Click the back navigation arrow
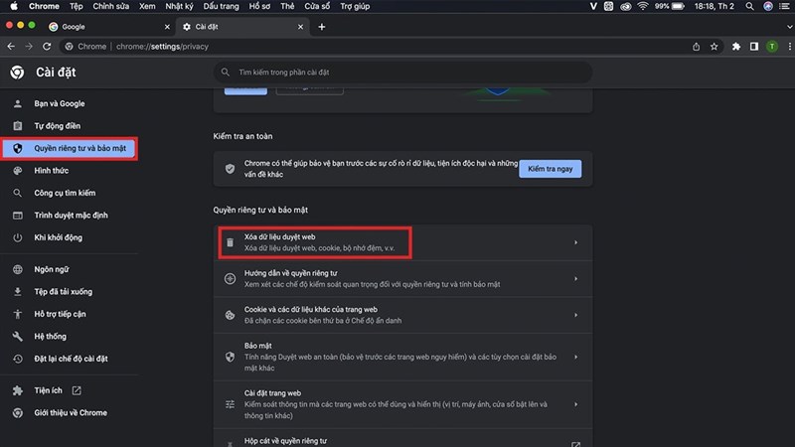 click(x=12, y=46)
